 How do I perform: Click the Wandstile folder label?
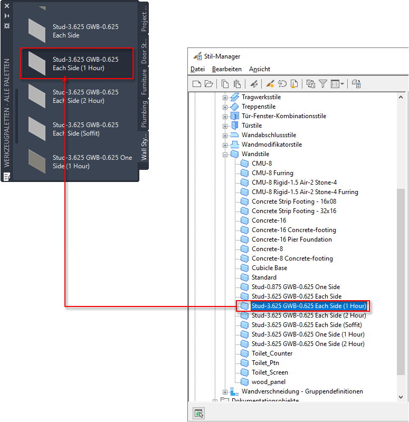tap(255, 154)
